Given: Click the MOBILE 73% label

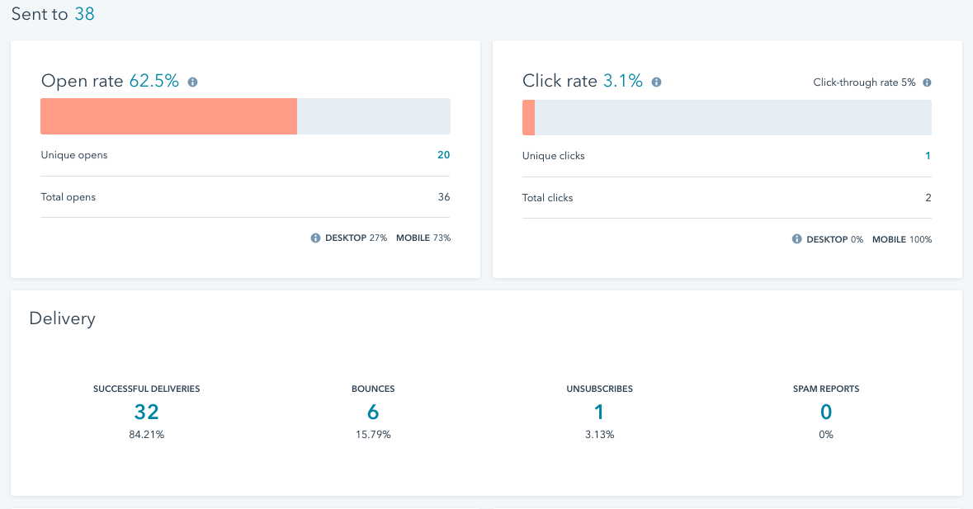Looking at the screenshot, I should (423, 238).
